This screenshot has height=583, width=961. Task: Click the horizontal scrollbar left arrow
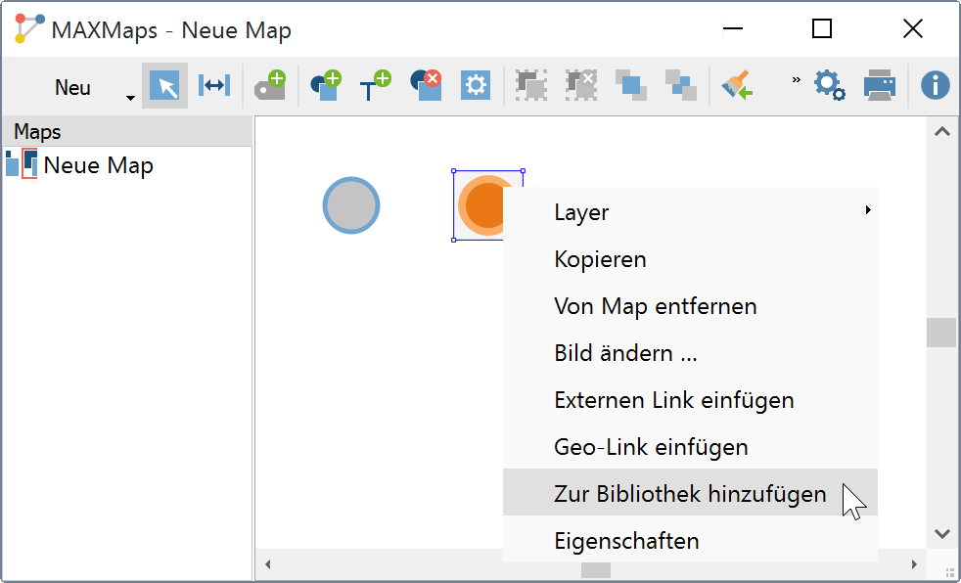267,564
